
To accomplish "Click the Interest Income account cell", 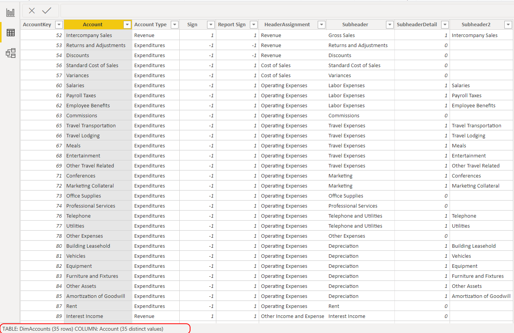I will click(98, 316).
